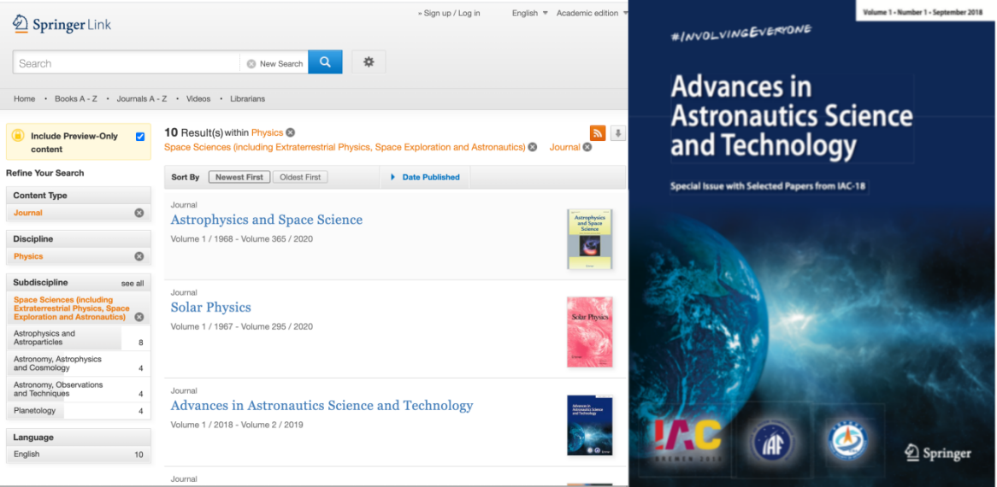The image size is (997, 487).
Task: Click the '10 Result(s)' count text
Action: [194, 132]
